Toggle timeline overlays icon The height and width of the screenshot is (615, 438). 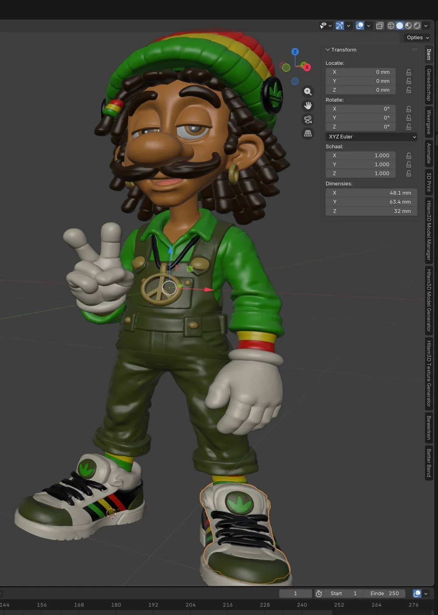pyautogui.click(x=417, y=594)
